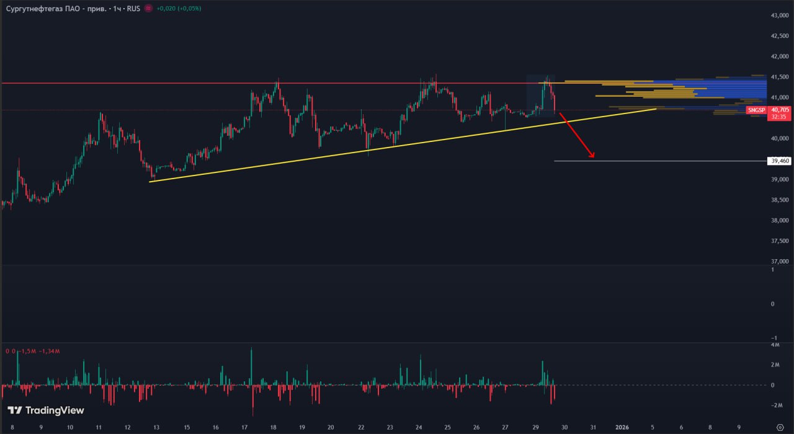Click the 4M volume scale label

coord(775,345)
